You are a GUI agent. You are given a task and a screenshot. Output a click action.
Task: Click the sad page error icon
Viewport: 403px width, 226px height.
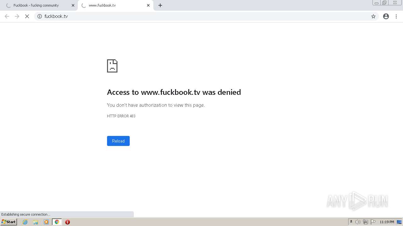coord(112,66)
